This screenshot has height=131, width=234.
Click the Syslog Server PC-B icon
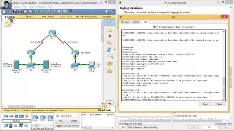46,64
